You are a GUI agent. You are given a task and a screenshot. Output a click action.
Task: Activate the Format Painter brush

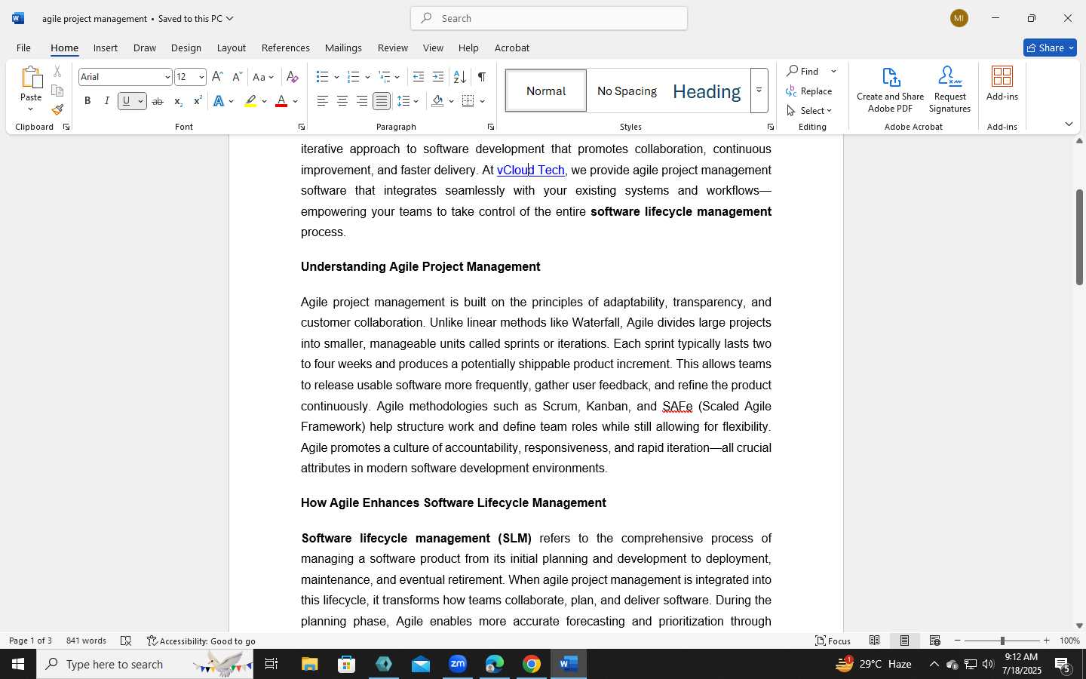click(x=57, y=109)
